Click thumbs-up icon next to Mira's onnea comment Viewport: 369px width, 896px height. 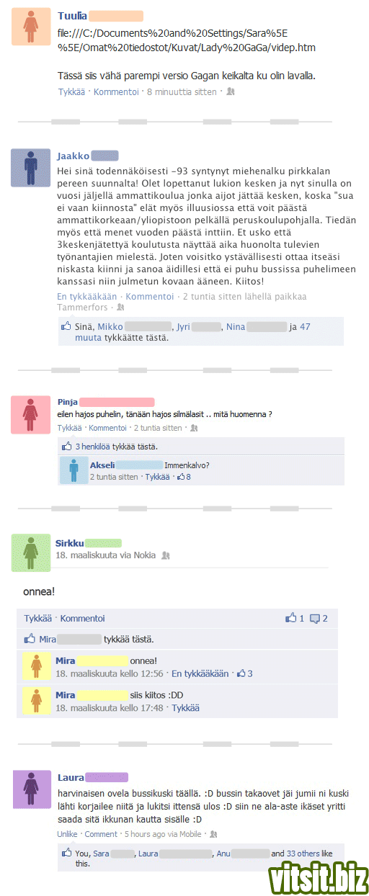(241, 674)
